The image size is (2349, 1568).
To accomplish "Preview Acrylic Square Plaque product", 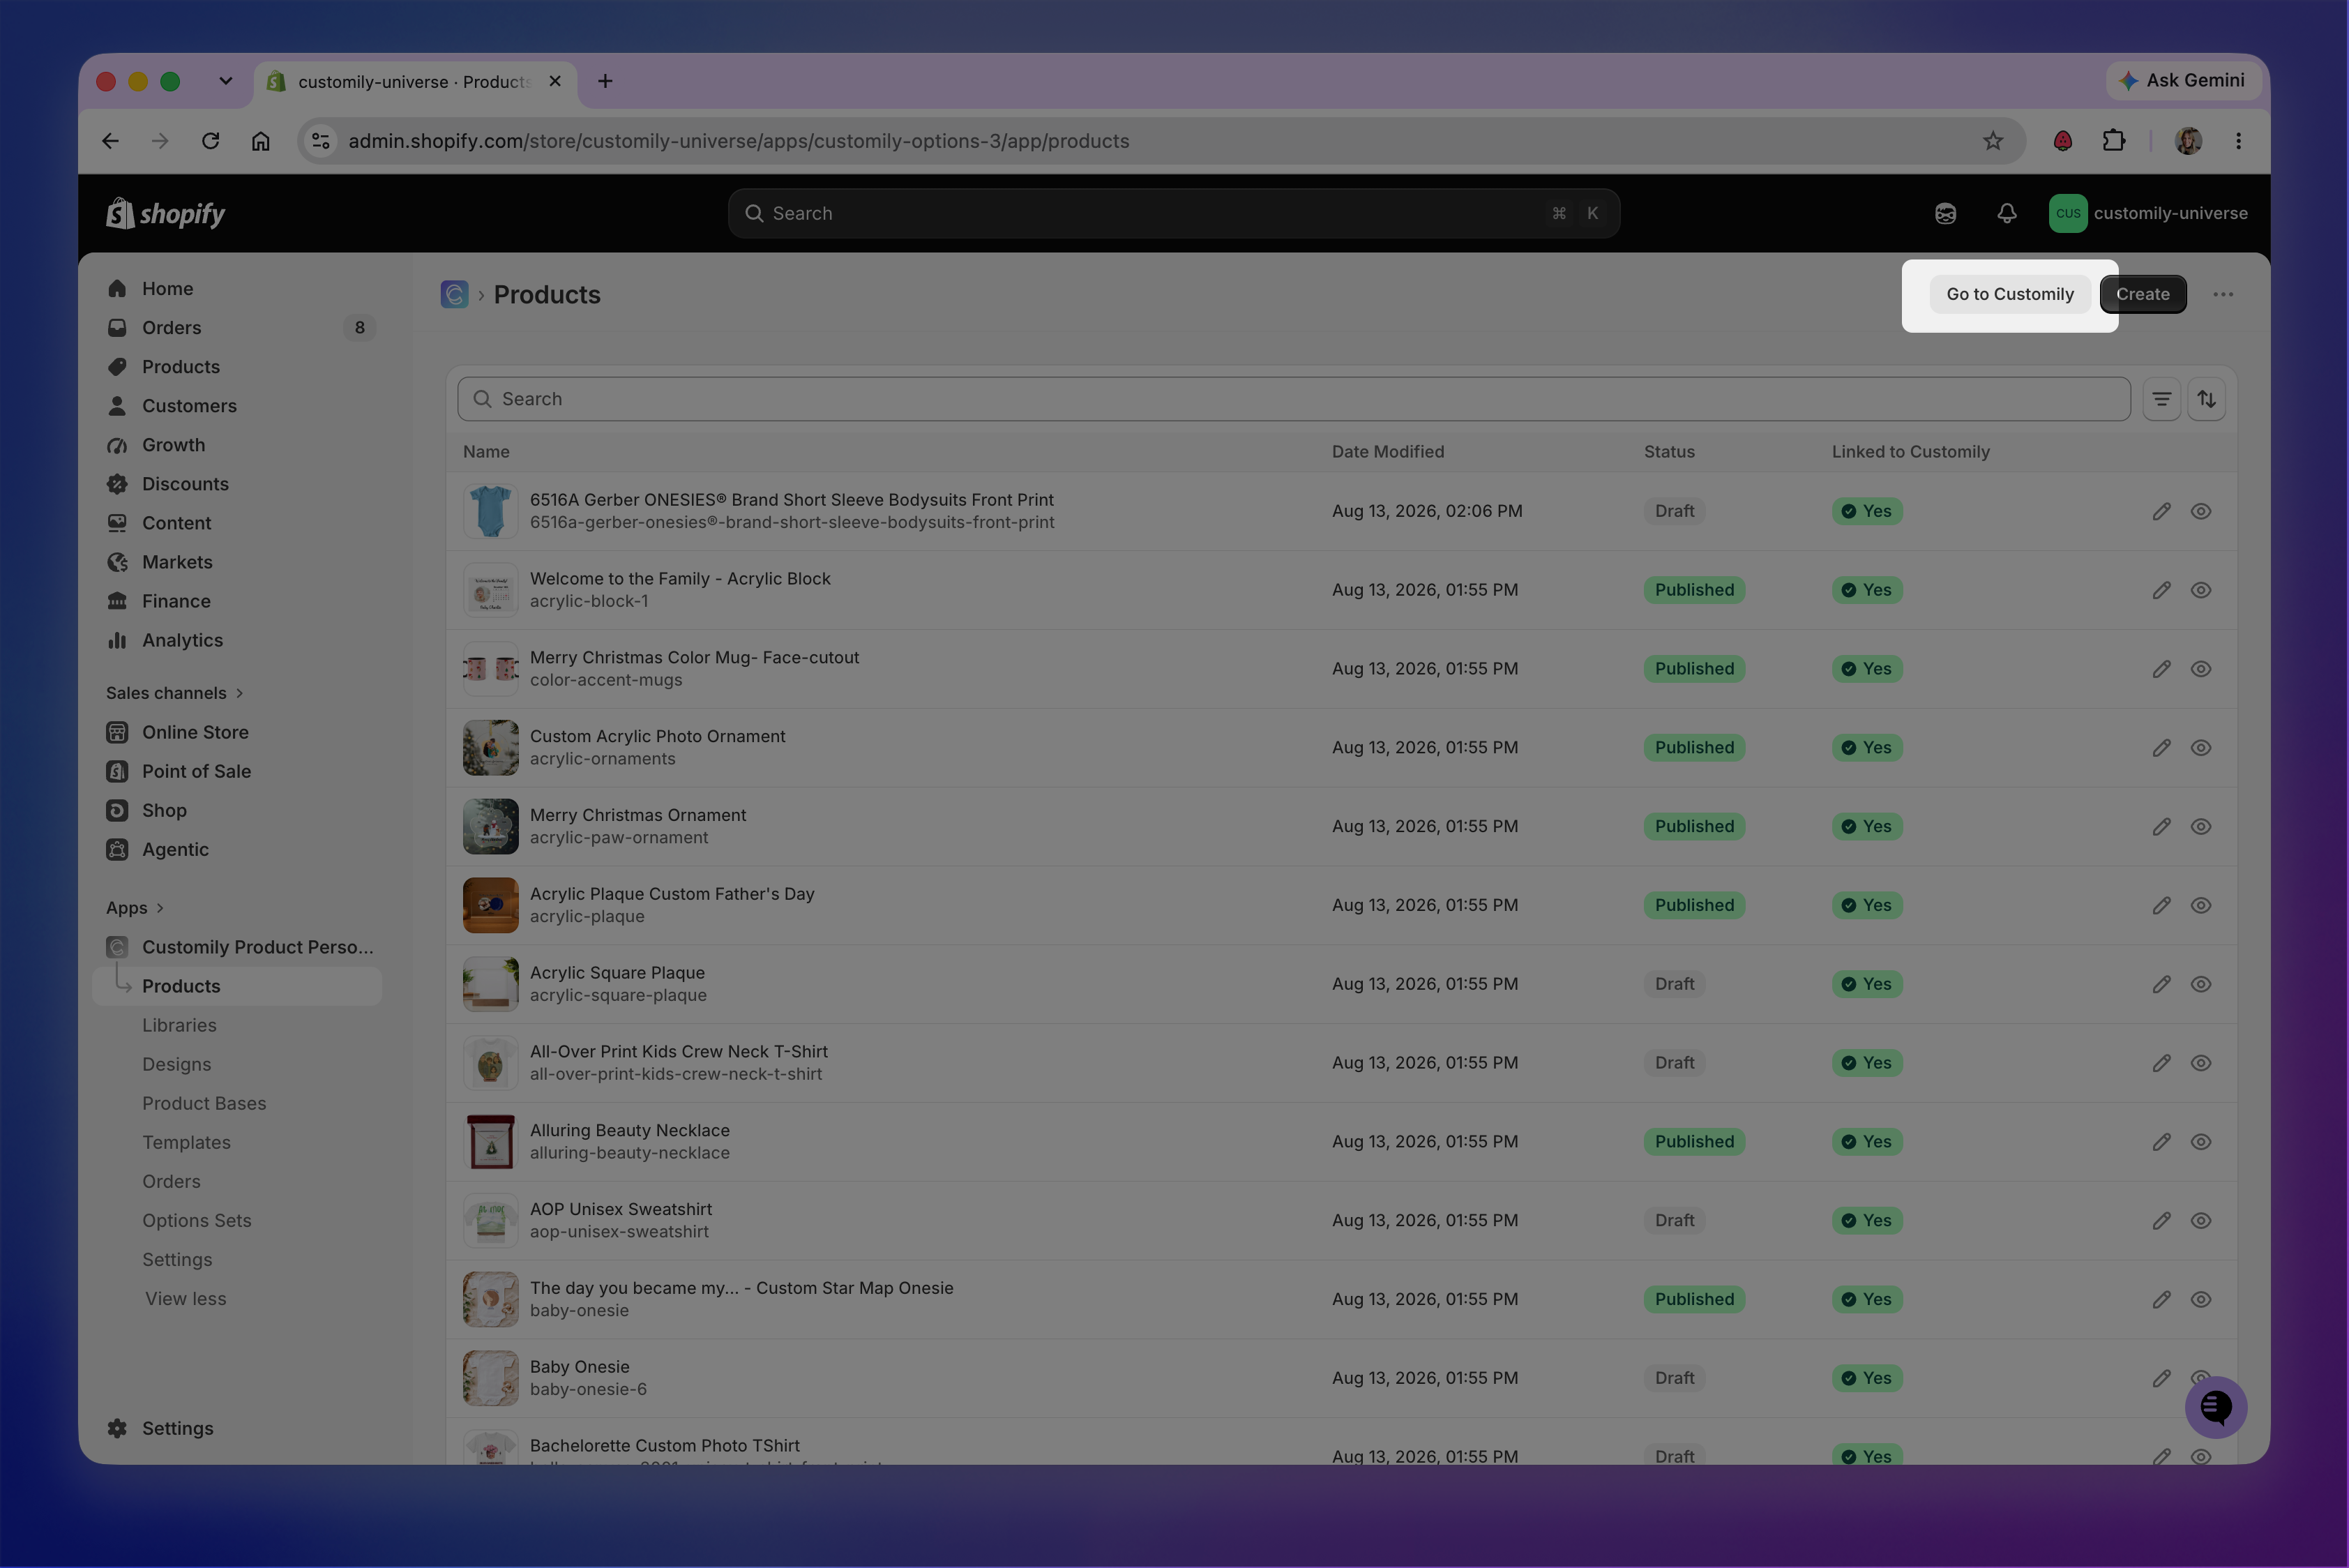I will coord(2200,984).
